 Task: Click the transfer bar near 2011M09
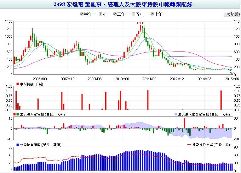(148, 100)
